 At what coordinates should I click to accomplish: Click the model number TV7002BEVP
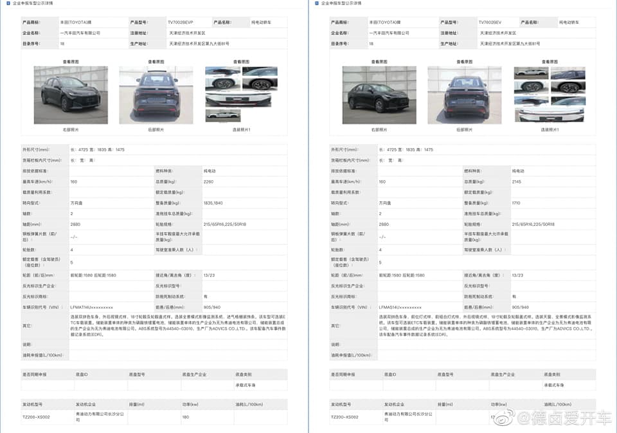[x=181, y=23]
